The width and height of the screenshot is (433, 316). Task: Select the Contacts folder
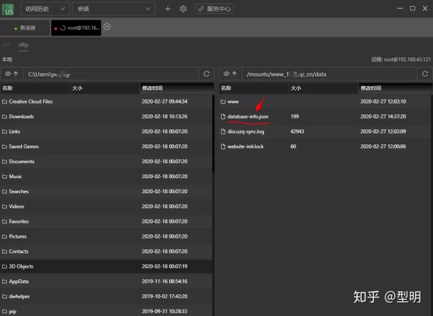click(x=106, y=252)
